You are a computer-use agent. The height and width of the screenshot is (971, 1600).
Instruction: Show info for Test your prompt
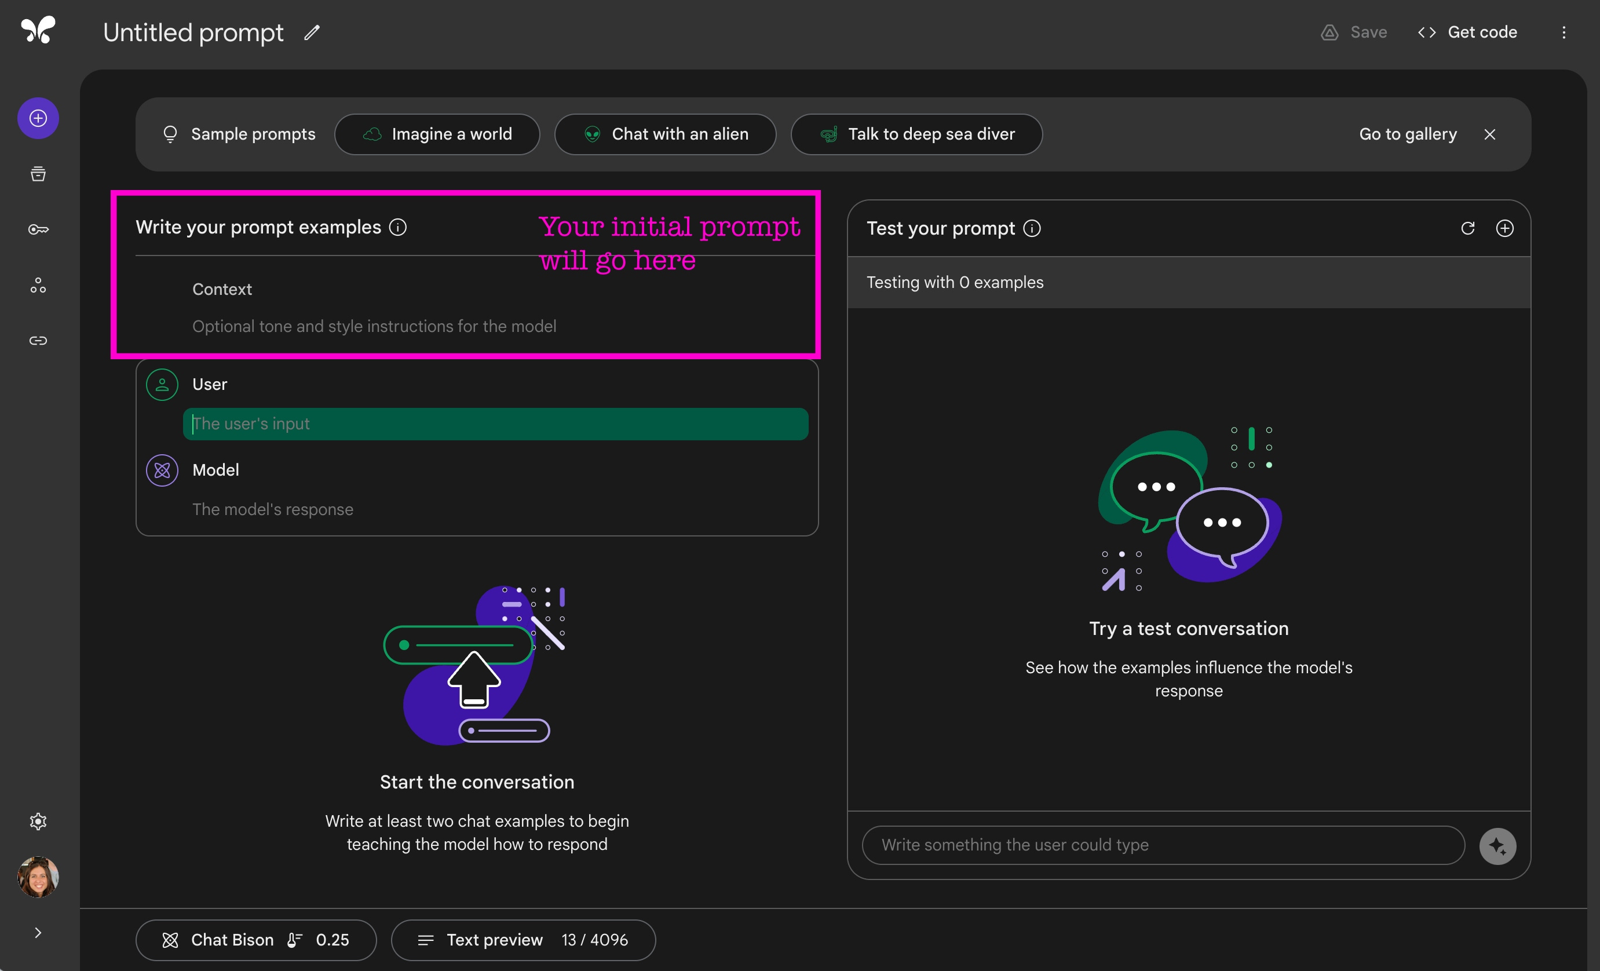click(1032, 229)
